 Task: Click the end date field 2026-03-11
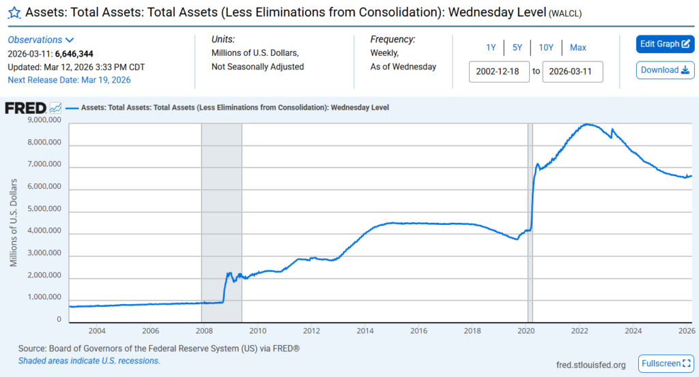(x=572, y=72)
